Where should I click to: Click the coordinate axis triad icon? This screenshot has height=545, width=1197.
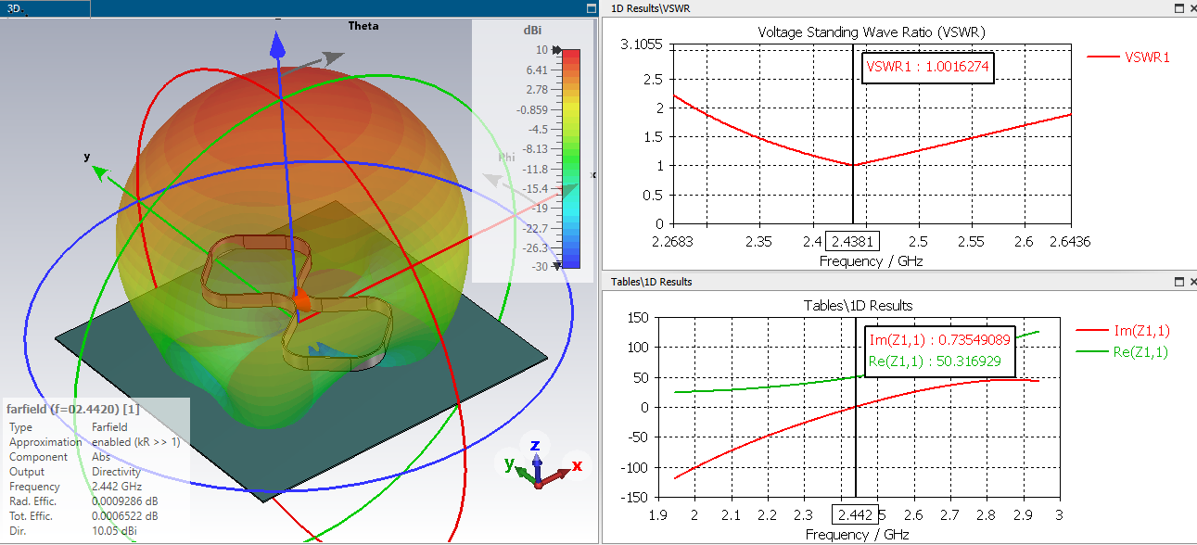click(x=541, y=464)
